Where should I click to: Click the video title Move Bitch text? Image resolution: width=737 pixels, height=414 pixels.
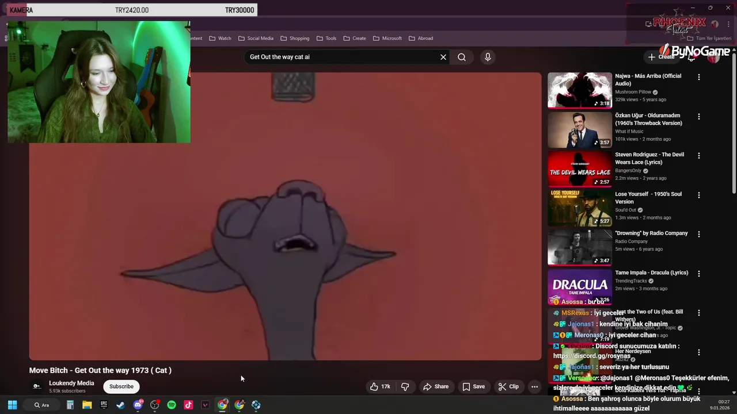tap(100, 370)
